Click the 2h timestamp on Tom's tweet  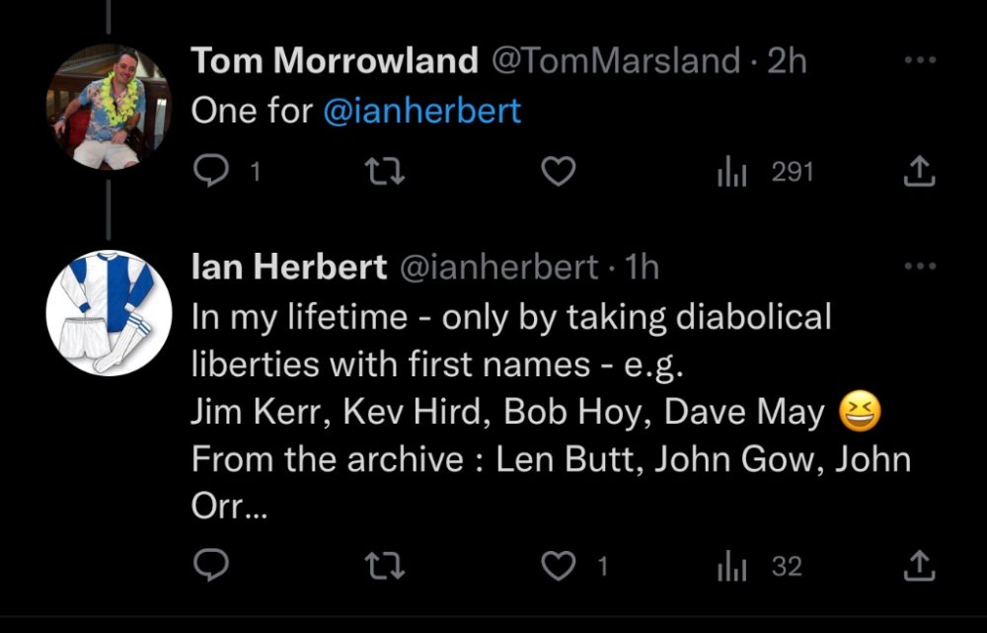pos(787,61)
